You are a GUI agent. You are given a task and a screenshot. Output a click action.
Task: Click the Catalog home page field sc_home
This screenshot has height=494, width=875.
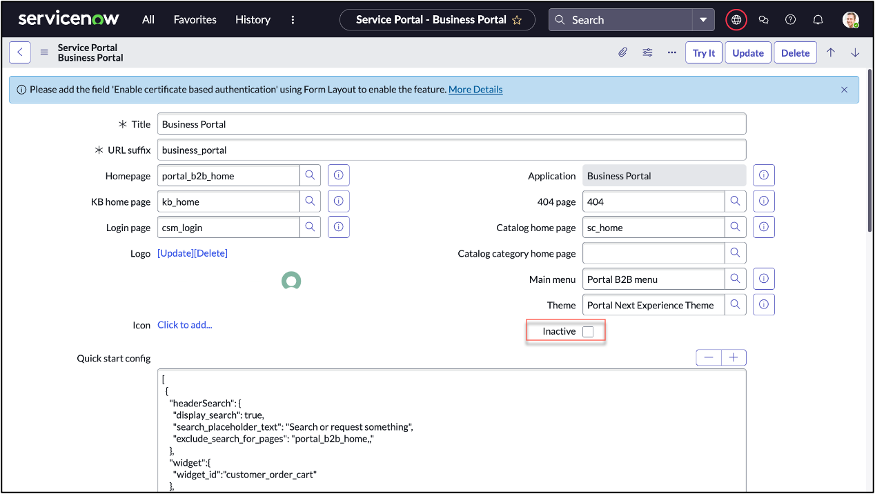[653, 227]
